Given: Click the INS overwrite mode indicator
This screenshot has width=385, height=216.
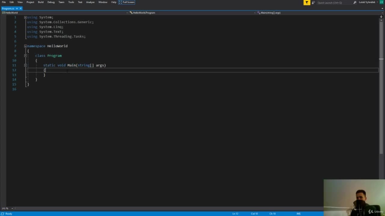Looking at the screenshot, I should tap(298, 213).
